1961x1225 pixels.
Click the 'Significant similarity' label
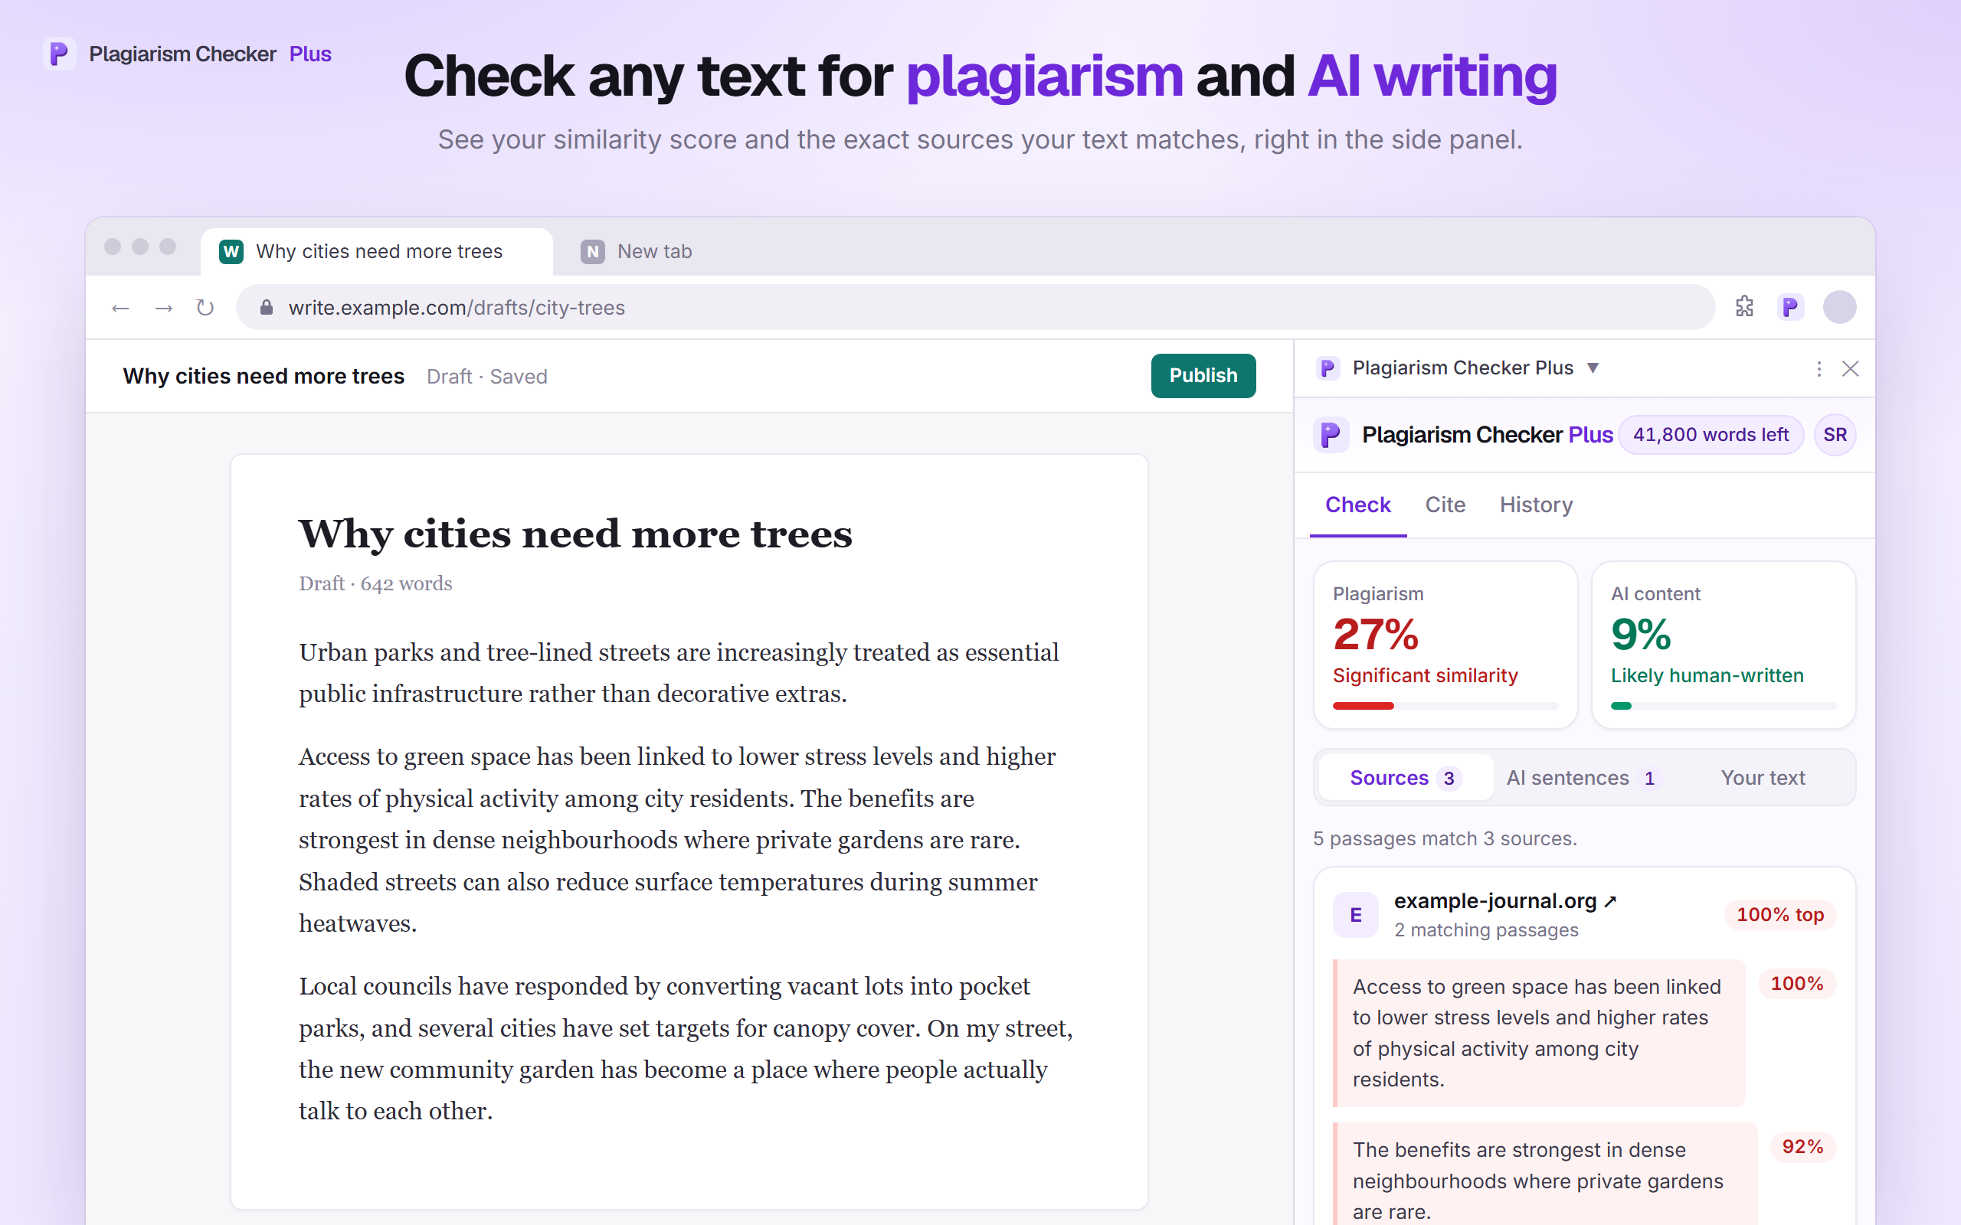(x=1426, y=676)
